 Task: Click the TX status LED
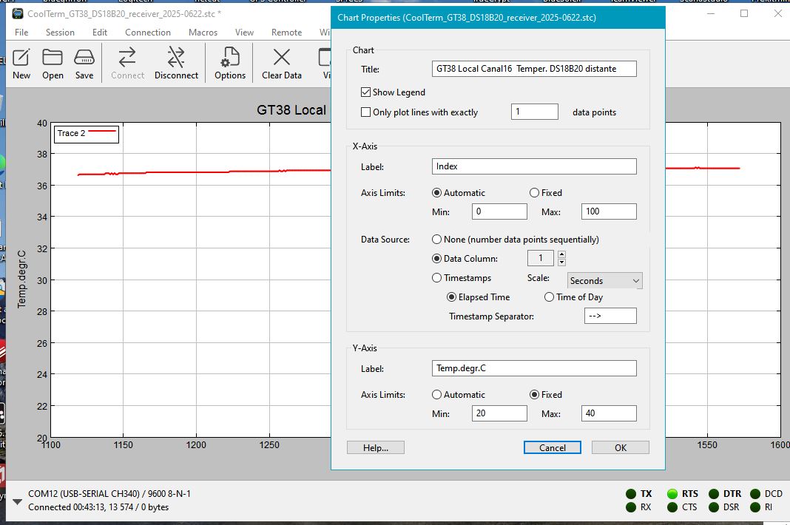631,494
